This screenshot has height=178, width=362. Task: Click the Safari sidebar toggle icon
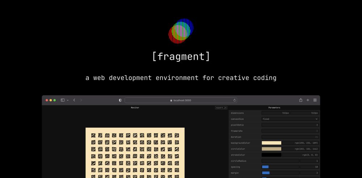tap(63, 100)
